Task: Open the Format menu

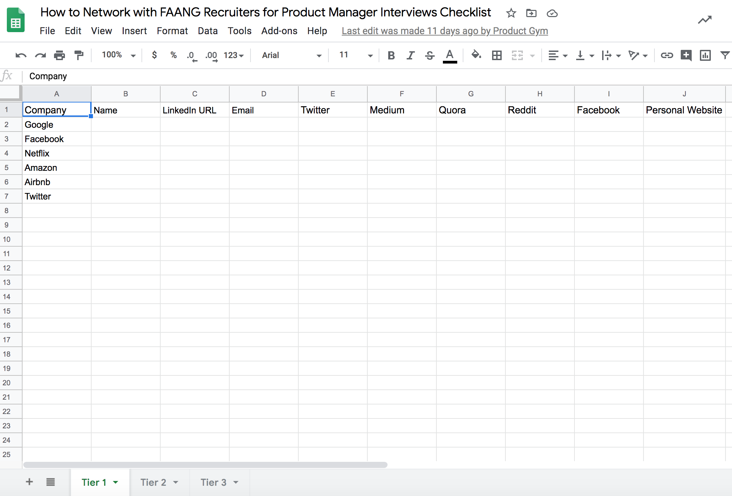Action: 172,31
